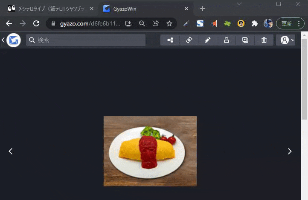This screenshot has width=308, height=200.
Task: Open the puzzle-piece extensions menu
Action: click(255, 23)
